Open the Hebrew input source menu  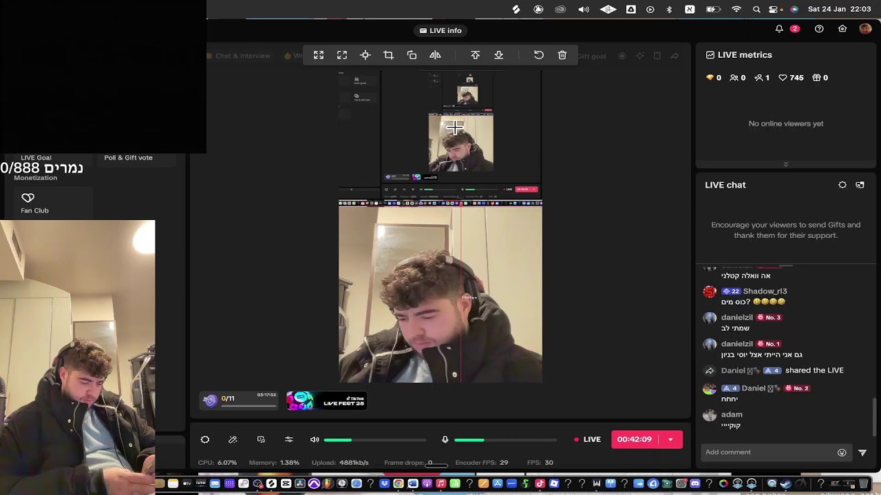tap(690, 9)
